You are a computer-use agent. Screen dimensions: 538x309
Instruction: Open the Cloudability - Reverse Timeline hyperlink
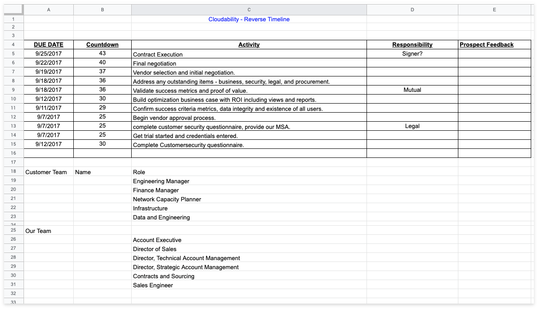coord(248,19)
